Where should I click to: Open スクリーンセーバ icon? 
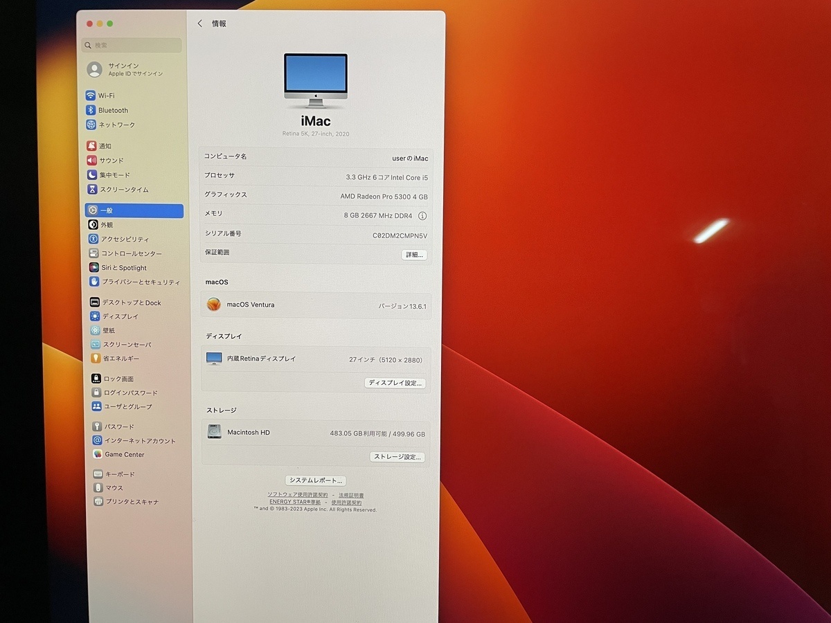click(96, 344)
